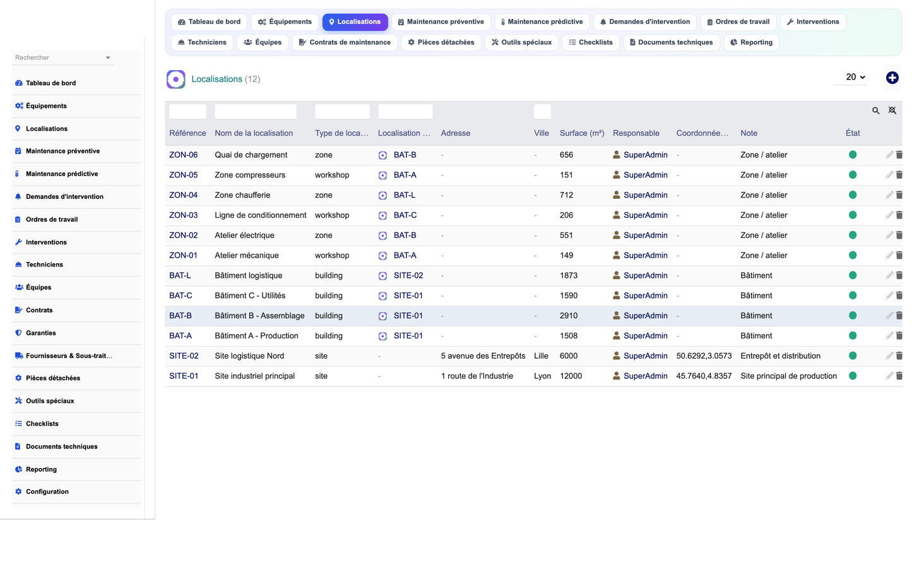Screen dimensions: 912x565
Task: Click the add new localisation plus icon
Action: pos(892,78)
